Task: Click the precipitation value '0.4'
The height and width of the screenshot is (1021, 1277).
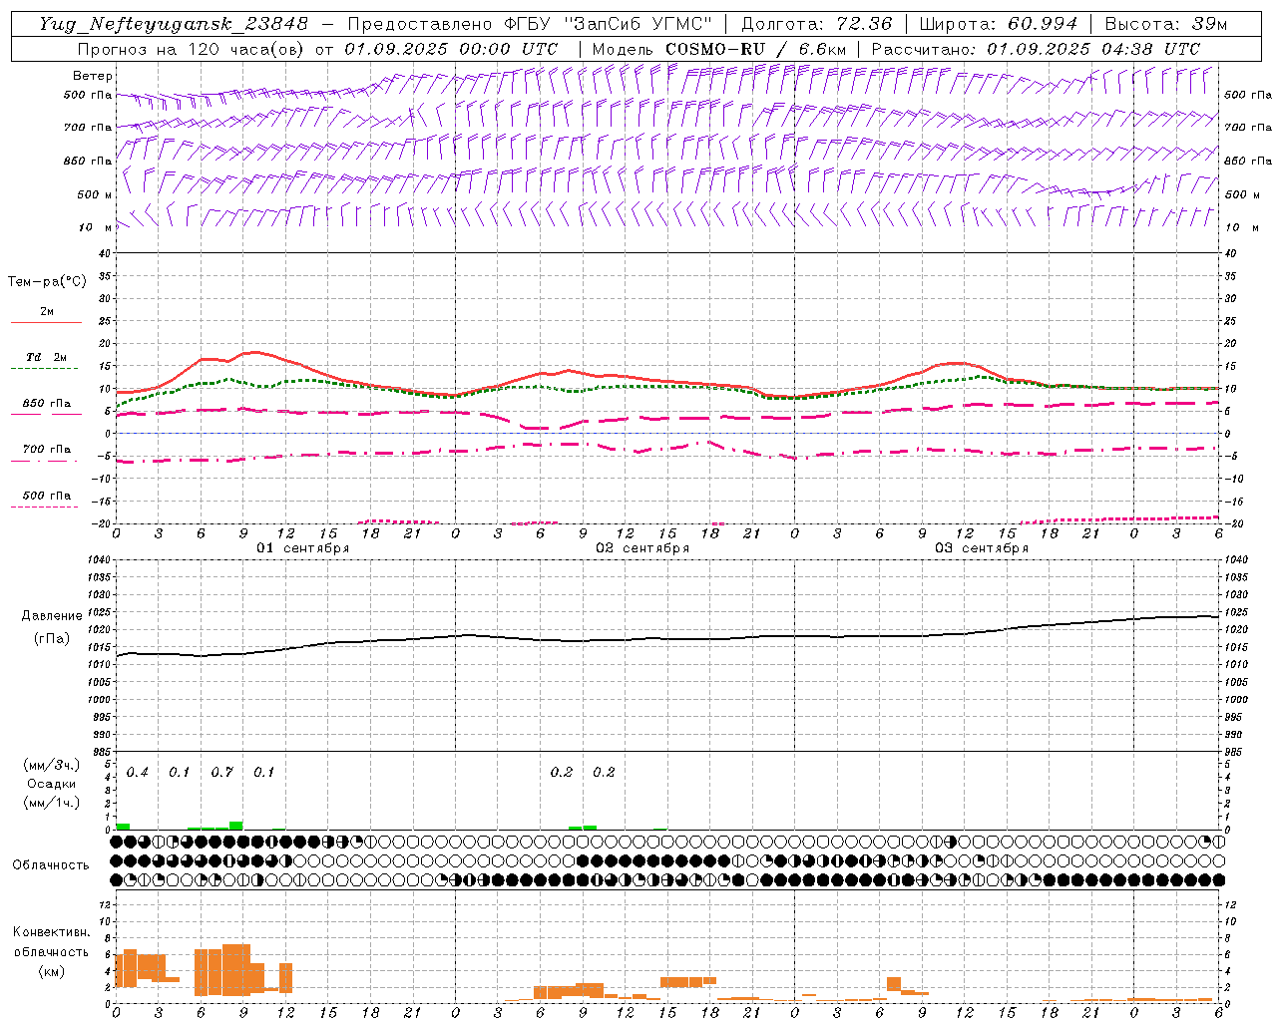Action: [138, 773]
